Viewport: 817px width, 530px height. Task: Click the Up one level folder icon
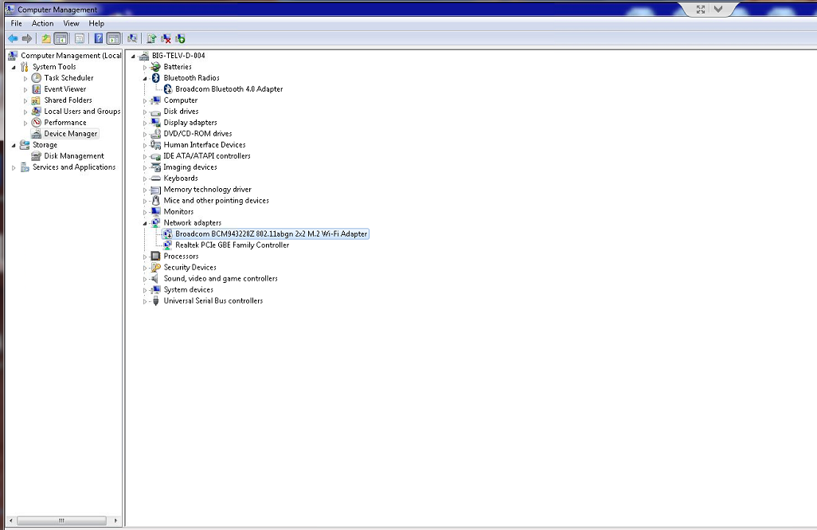pos(46,38)
